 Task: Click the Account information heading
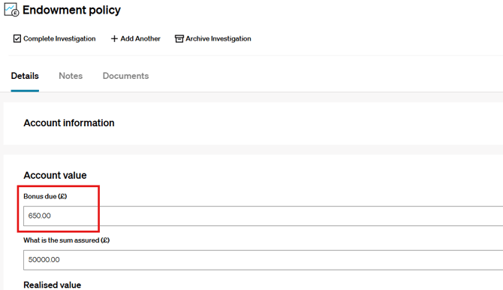(x=69, y=123)
